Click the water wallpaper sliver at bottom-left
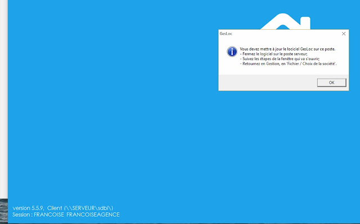360x224 pixels. (x=4, y=211)
